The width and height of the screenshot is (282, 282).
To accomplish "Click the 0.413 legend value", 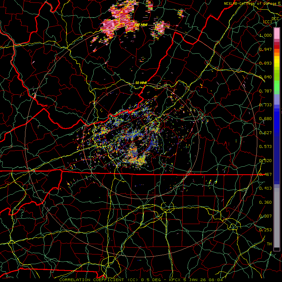I will click(265, 188).
